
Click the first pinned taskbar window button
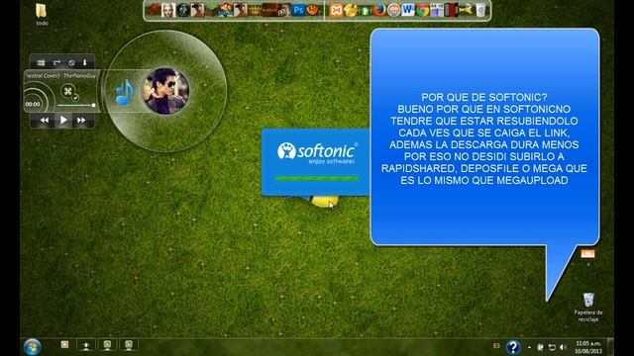pos(64,345)
